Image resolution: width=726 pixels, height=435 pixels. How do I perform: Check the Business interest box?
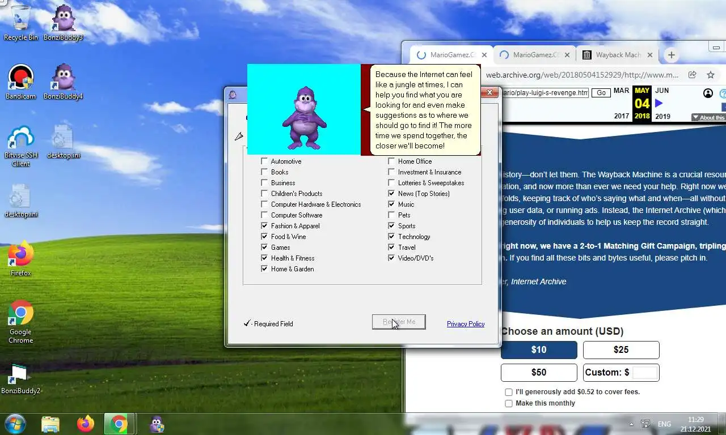click(264, 183)
